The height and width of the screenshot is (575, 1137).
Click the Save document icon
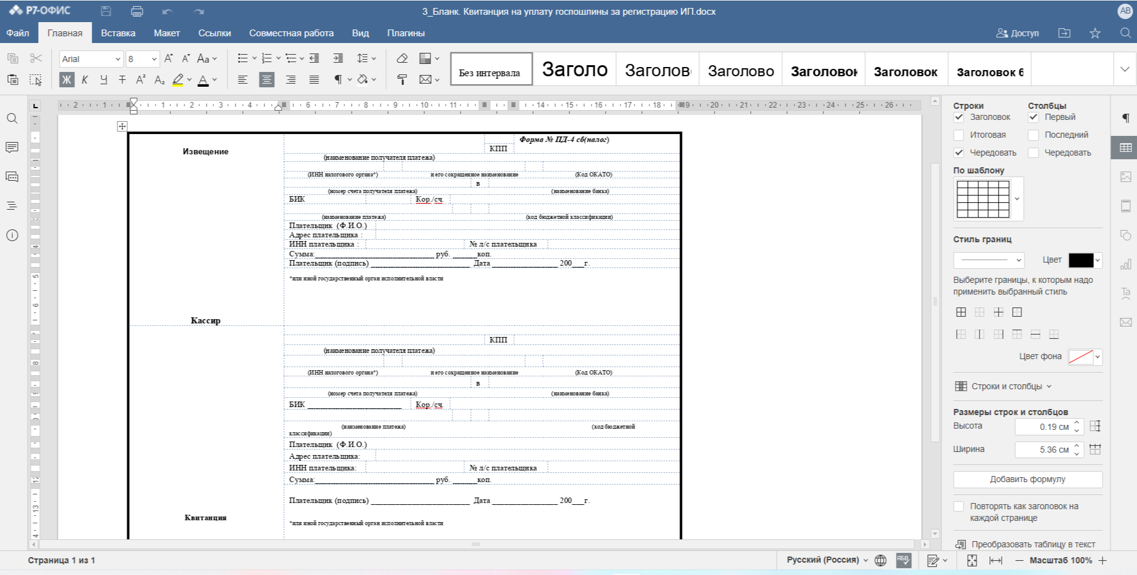[106, 11]
